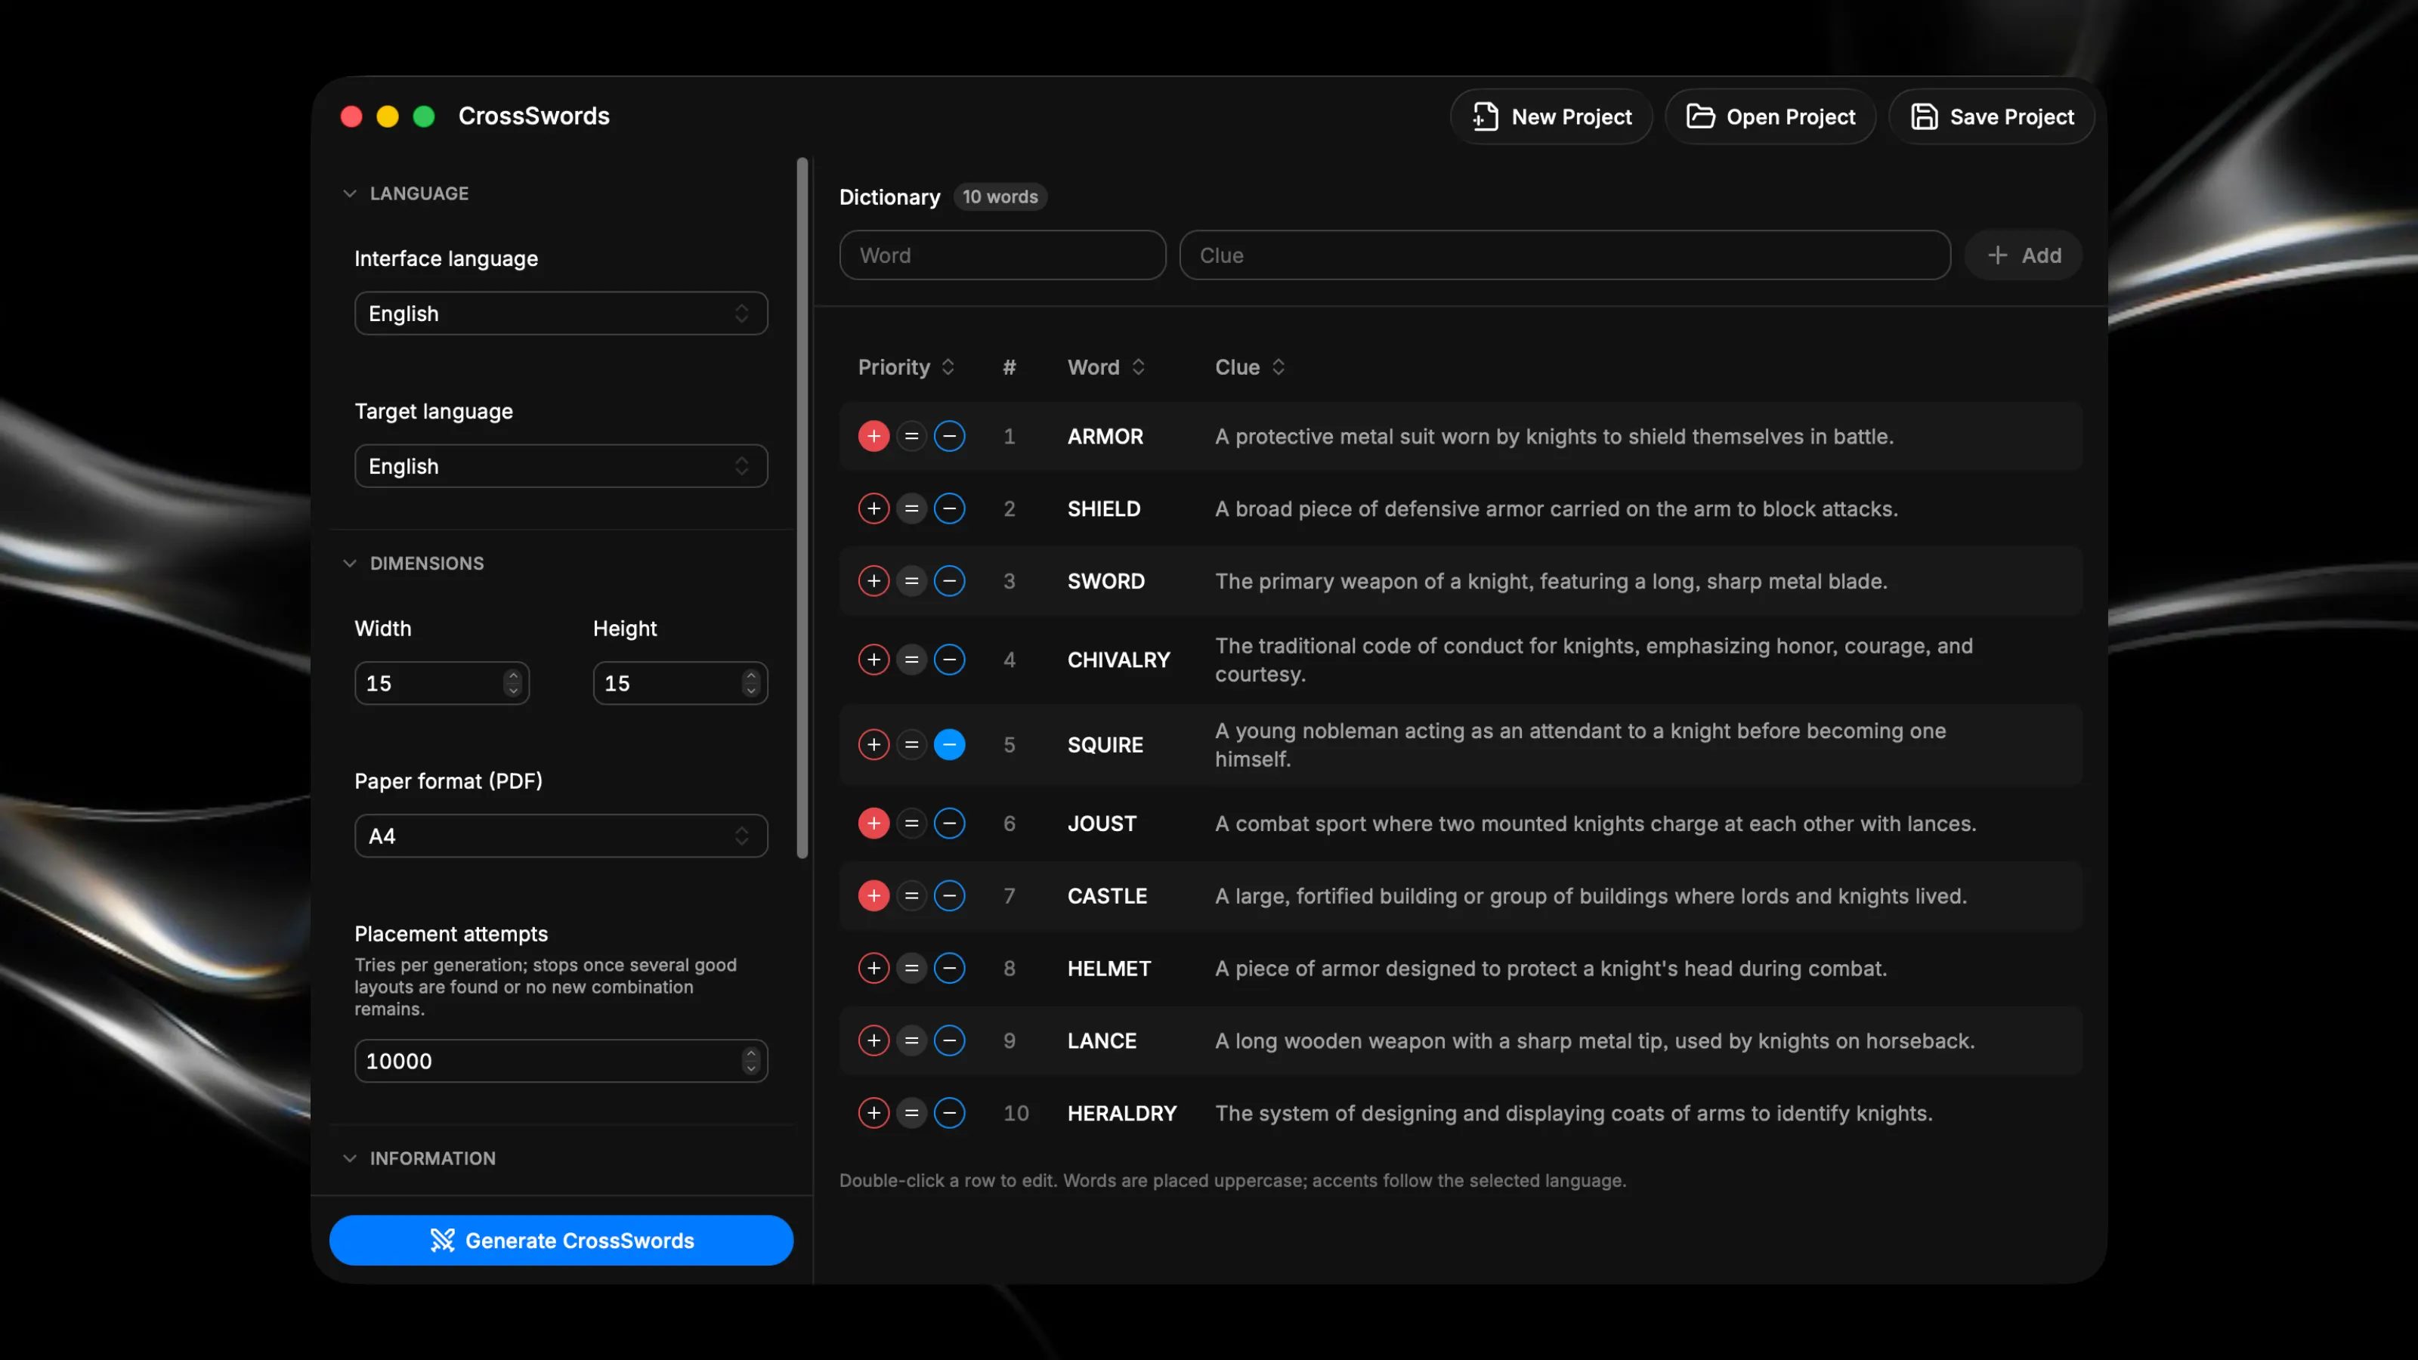Raise priority of SWORD
The height and width of the screenshot is (1360, 2418).
coord(873,581)
